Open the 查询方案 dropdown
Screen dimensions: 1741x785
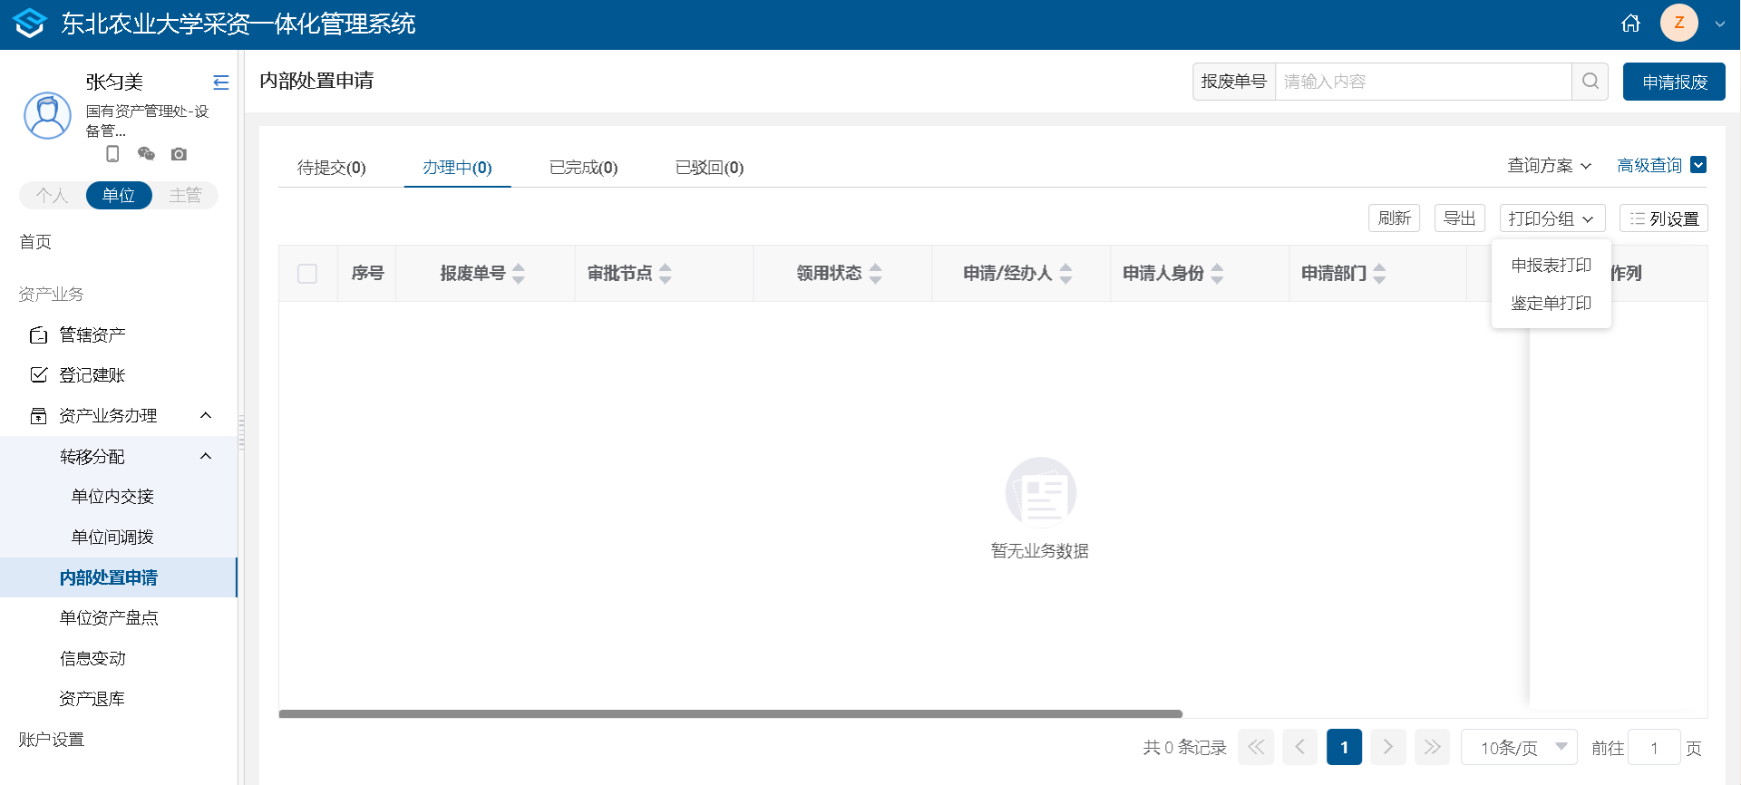tap(1549, 166)
